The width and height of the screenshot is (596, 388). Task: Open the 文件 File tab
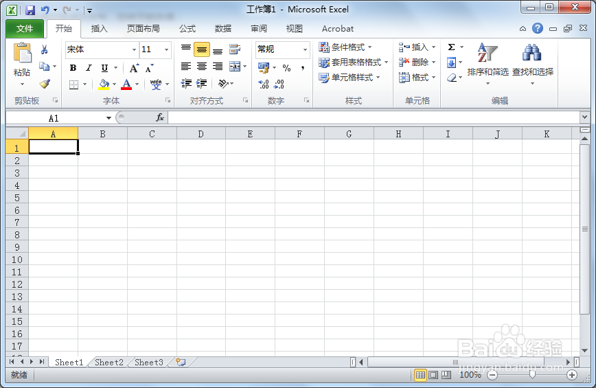[x=25, y=29]
